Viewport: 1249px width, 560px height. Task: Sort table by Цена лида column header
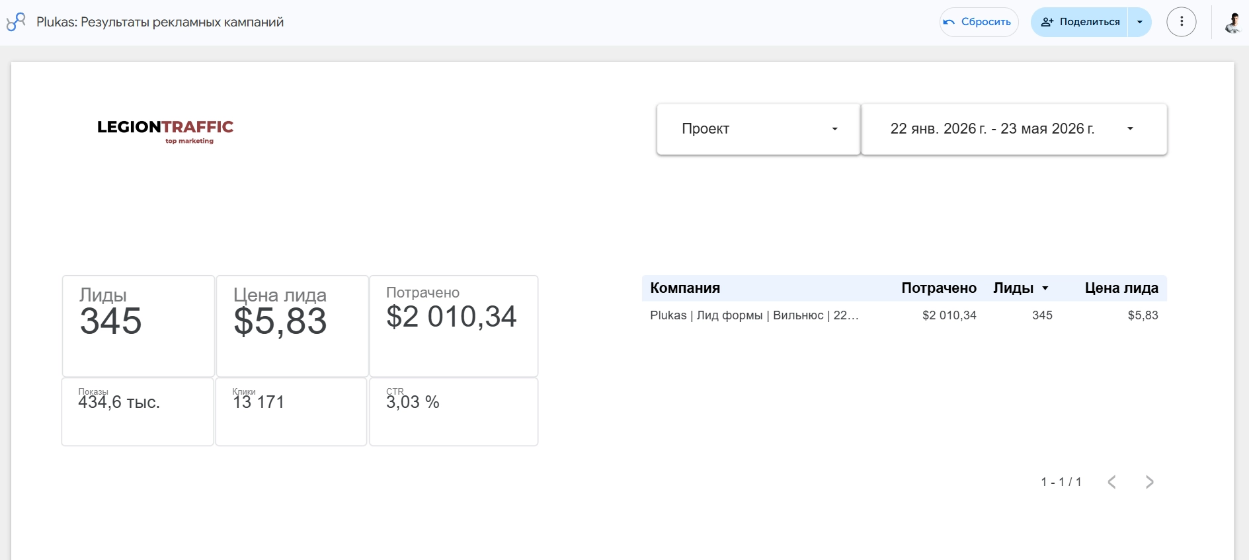tap(1121, 288)
